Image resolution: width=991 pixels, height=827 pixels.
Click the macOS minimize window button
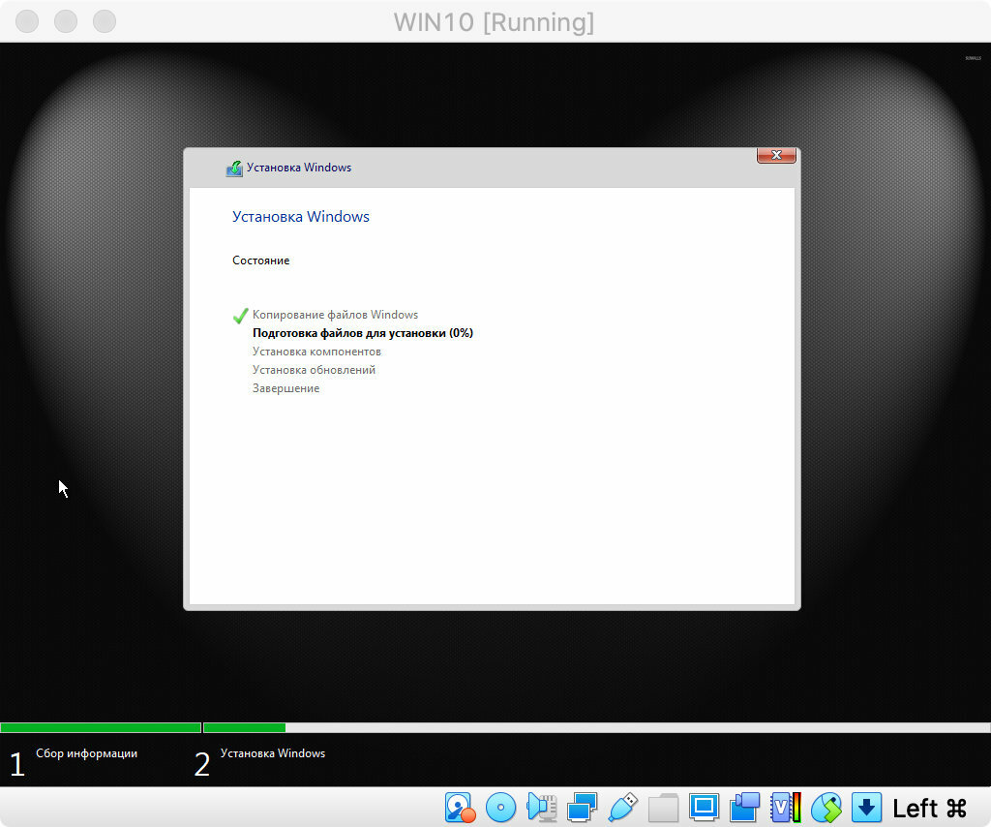pos(66,21)
